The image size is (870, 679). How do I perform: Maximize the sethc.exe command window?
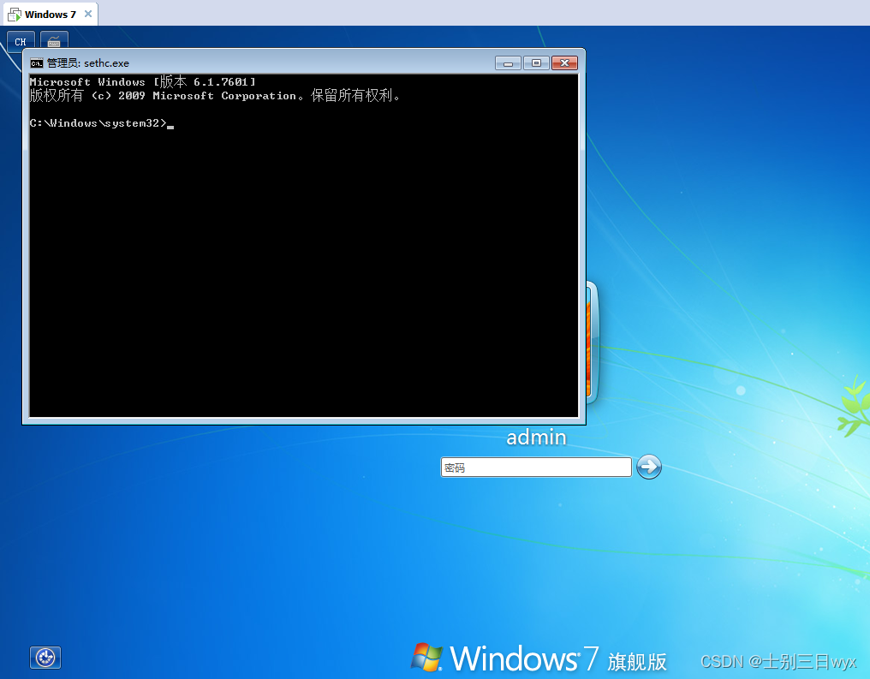pyautogui.click(x=536, y=63)
